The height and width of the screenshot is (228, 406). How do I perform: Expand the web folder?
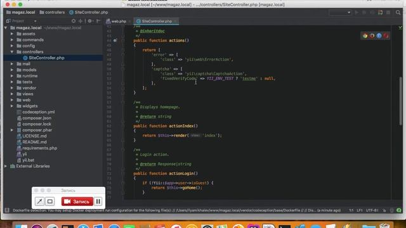click(x=12, y=100)
